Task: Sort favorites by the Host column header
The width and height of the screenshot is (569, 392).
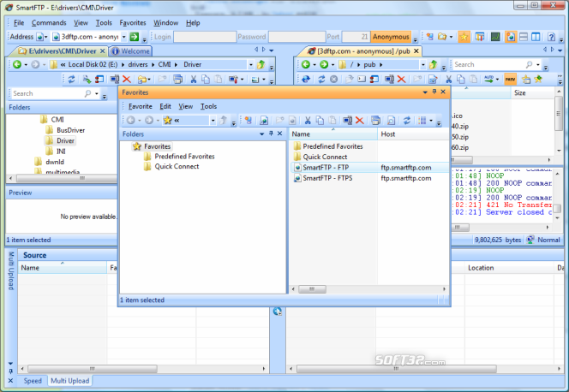Action: tap(413, 134)
